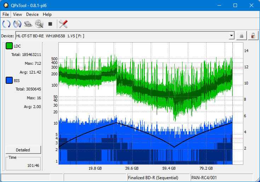Maximize the QPxTool window
The width and height of the screenshot is (260, 182).
pos(235,5)
